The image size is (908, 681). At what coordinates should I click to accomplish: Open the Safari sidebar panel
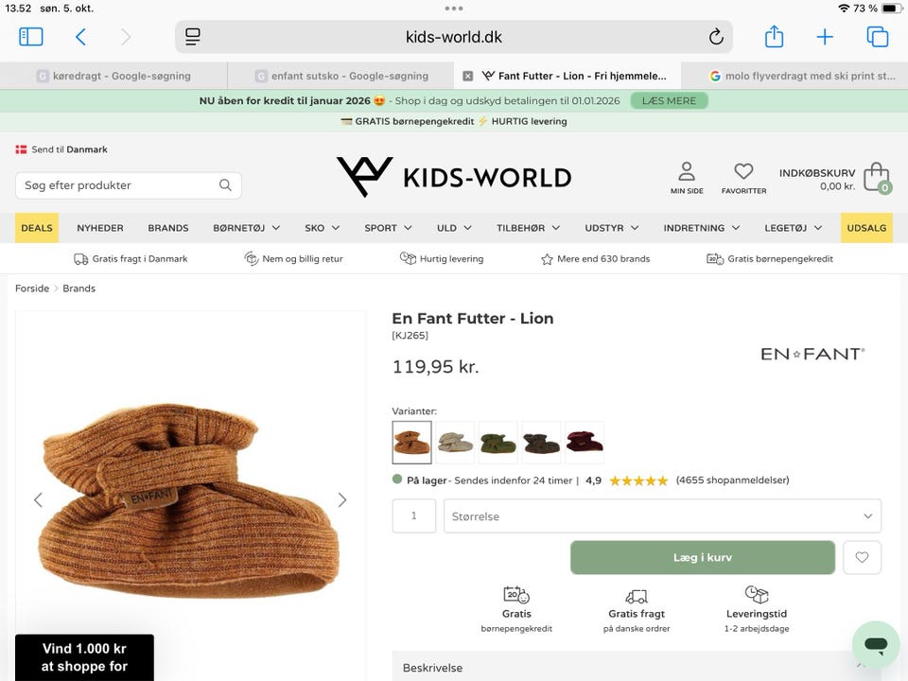tap(31, 37)
